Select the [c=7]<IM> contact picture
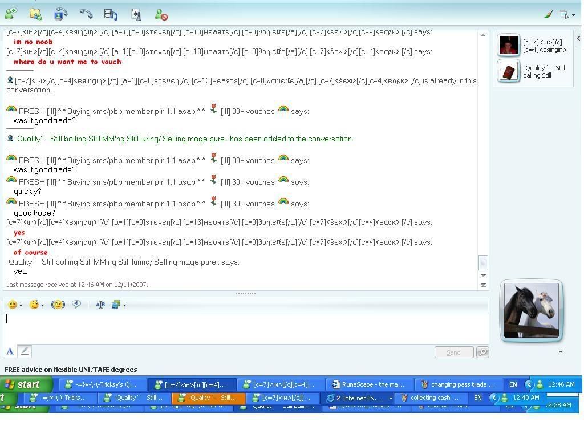 pos(508,45)
